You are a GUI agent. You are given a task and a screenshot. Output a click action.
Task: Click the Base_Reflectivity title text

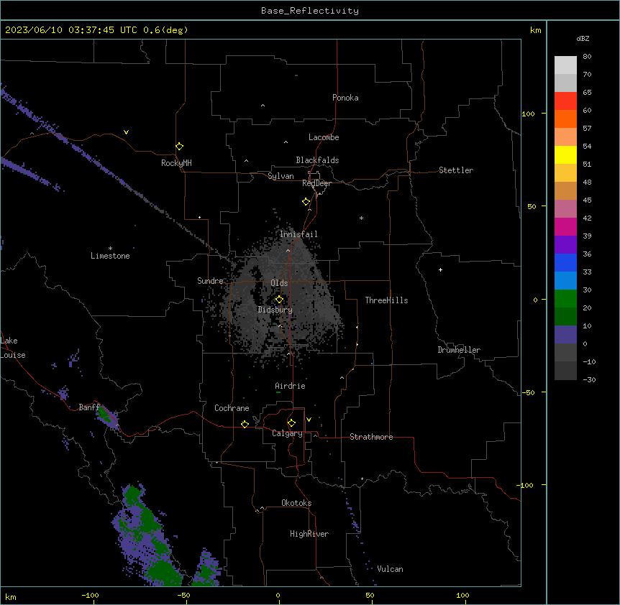pos(310,11)
